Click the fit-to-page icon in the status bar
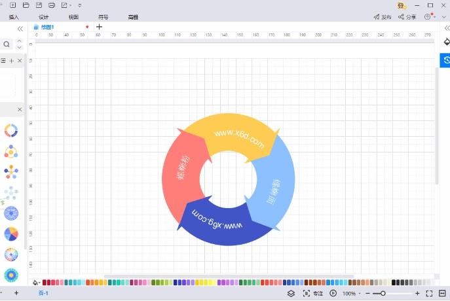 tap(429, 293)
